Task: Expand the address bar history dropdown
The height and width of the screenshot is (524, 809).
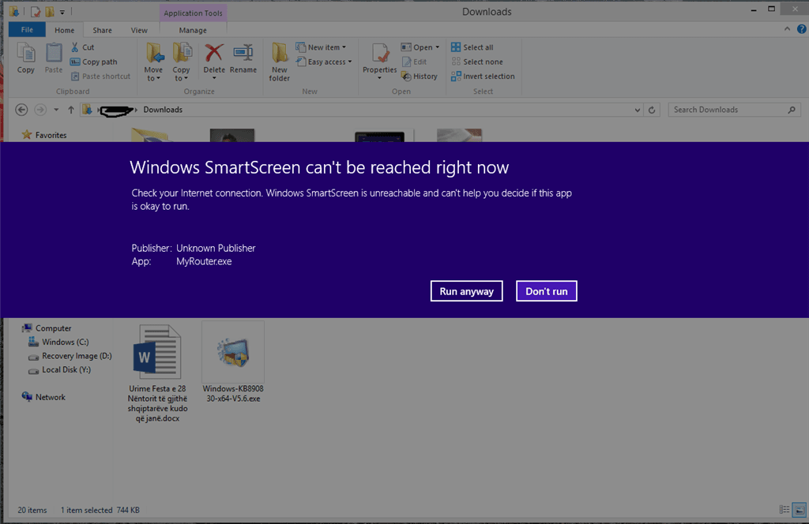Action: [x=638, y=110]
